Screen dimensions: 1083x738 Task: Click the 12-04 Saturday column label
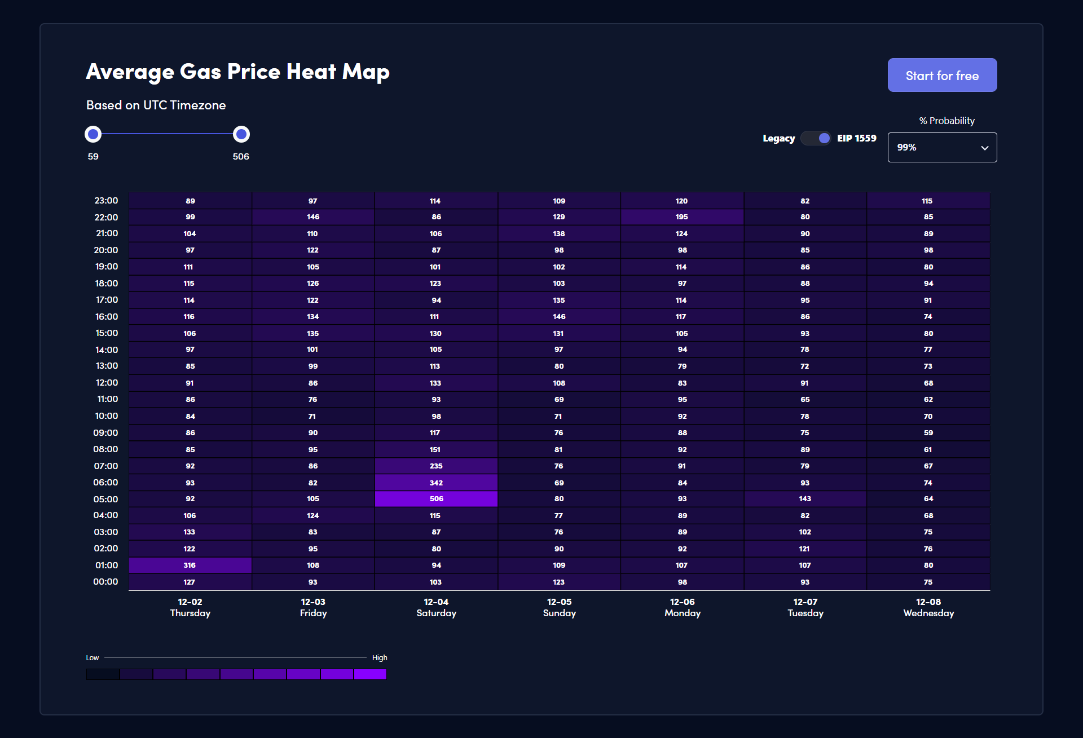click(x=436, y=607)
